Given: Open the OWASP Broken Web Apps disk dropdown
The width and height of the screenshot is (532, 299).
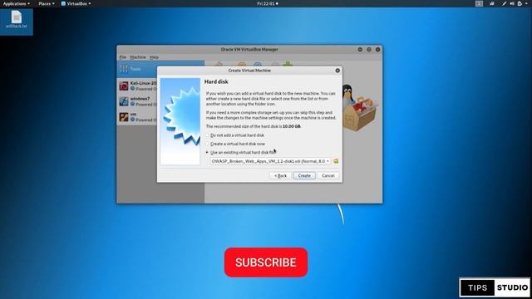Looking at the screenshot, I should (x=270, y=161).
